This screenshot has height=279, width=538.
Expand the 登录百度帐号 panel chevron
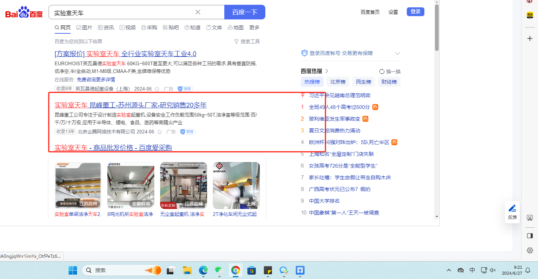click(x=398, y=54)
